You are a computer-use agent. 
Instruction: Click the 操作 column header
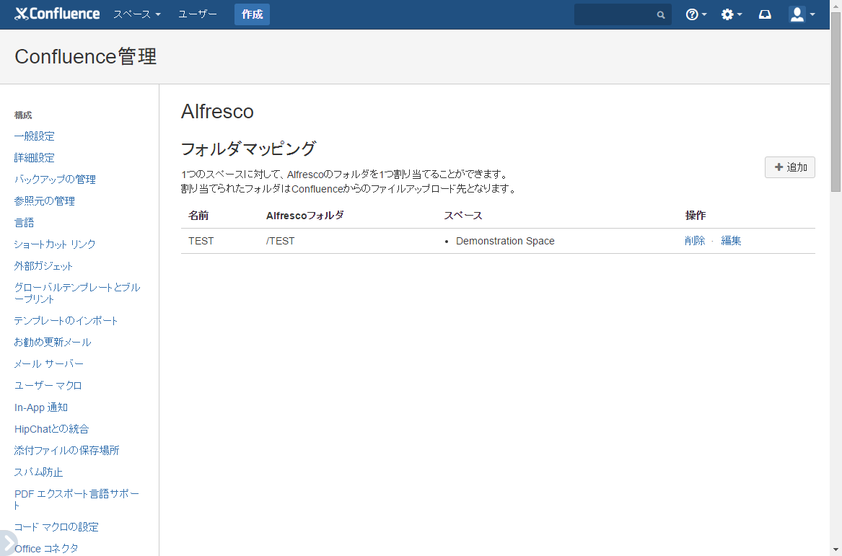[695, 216]
